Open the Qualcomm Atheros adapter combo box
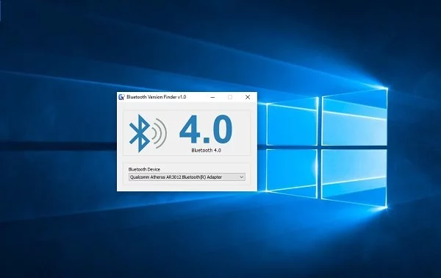Viewport: 441px width, 278px height. tap(187, 177)
